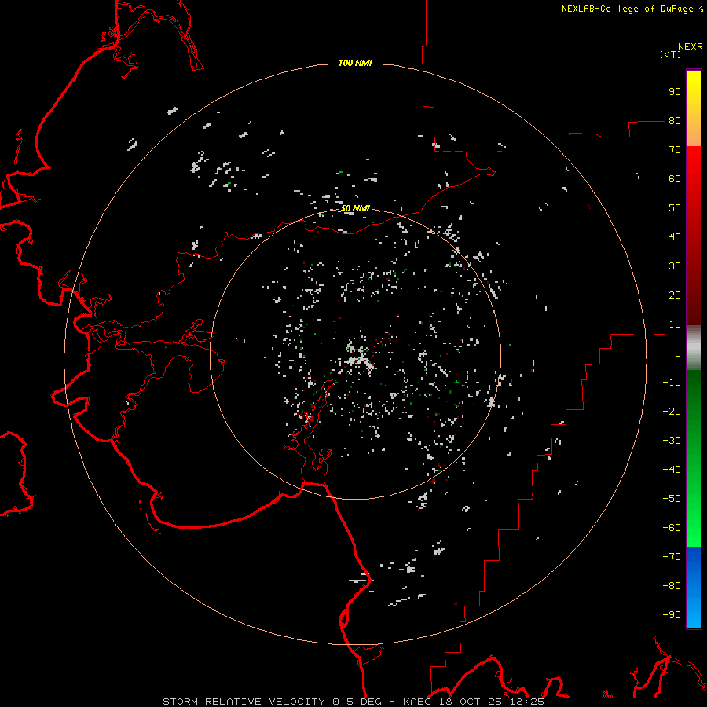Click the KABC station identifier in the caption

pyautogui.click(x=418, y=702)
